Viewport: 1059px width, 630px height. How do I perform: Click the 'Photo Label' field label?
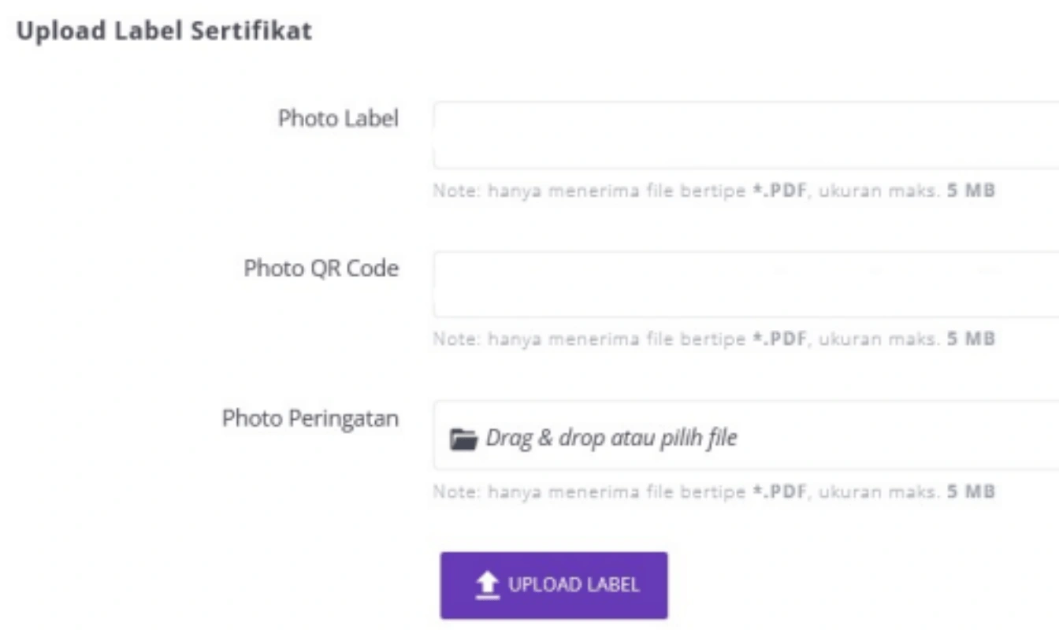tap(338, 118)
